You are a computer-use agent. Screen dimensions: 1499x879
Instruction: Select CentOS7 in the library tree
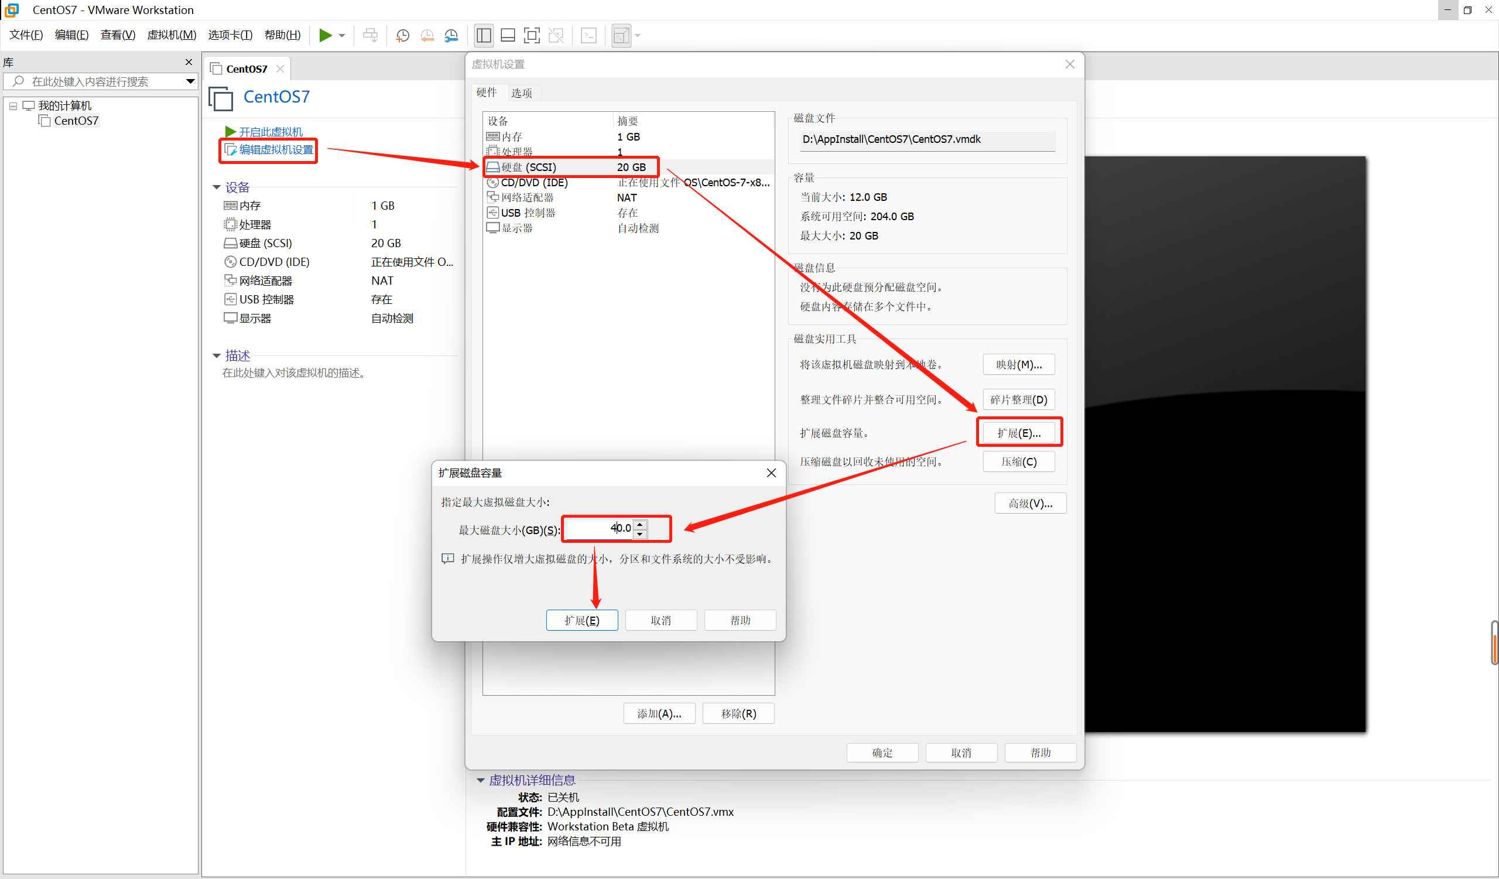[76, 121]
